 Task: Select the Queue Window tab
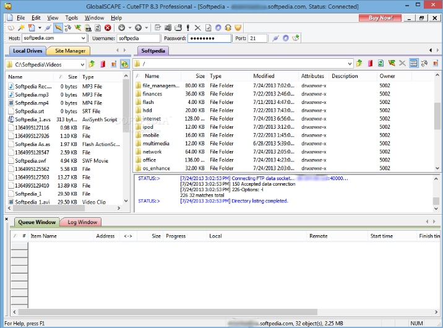[x=37, y=222]
